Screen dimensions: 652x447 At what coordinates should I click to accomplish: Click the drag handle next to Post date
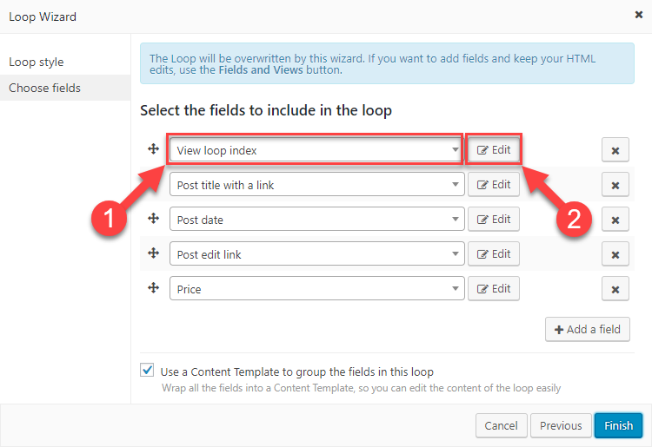153,219
